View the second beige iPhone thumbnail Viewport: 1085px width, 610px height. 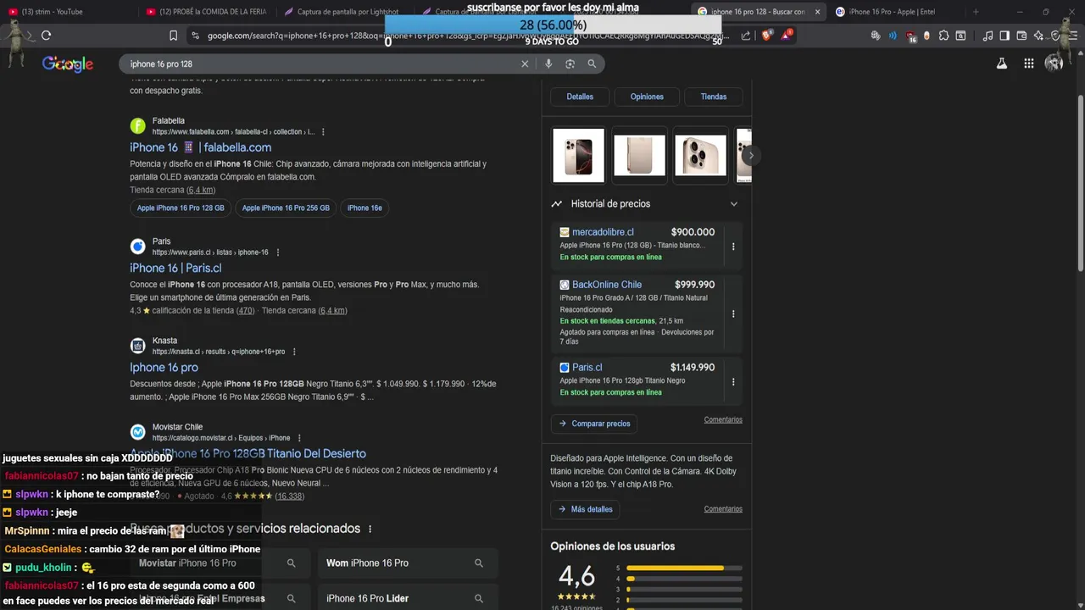pos(639,155)
